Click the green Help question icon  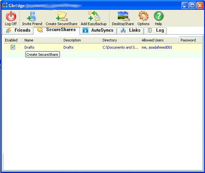(x=159, y=16)
